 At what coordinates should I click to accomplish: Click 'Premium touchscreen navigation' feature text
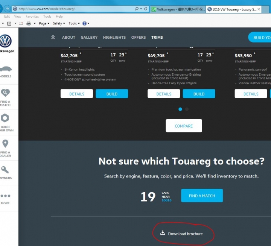pyautogui.click(x=176, y=70)
